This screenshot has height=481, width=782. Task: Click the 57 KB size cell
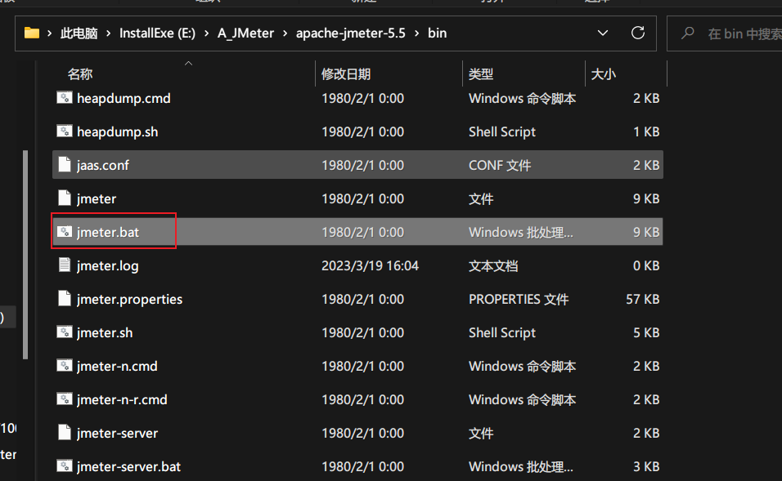[x=643, y=299]
